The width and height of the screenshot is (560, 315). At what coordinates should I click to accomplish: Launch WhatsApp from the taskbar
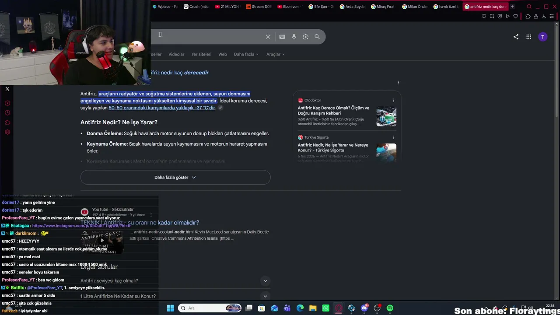point(325,308)
